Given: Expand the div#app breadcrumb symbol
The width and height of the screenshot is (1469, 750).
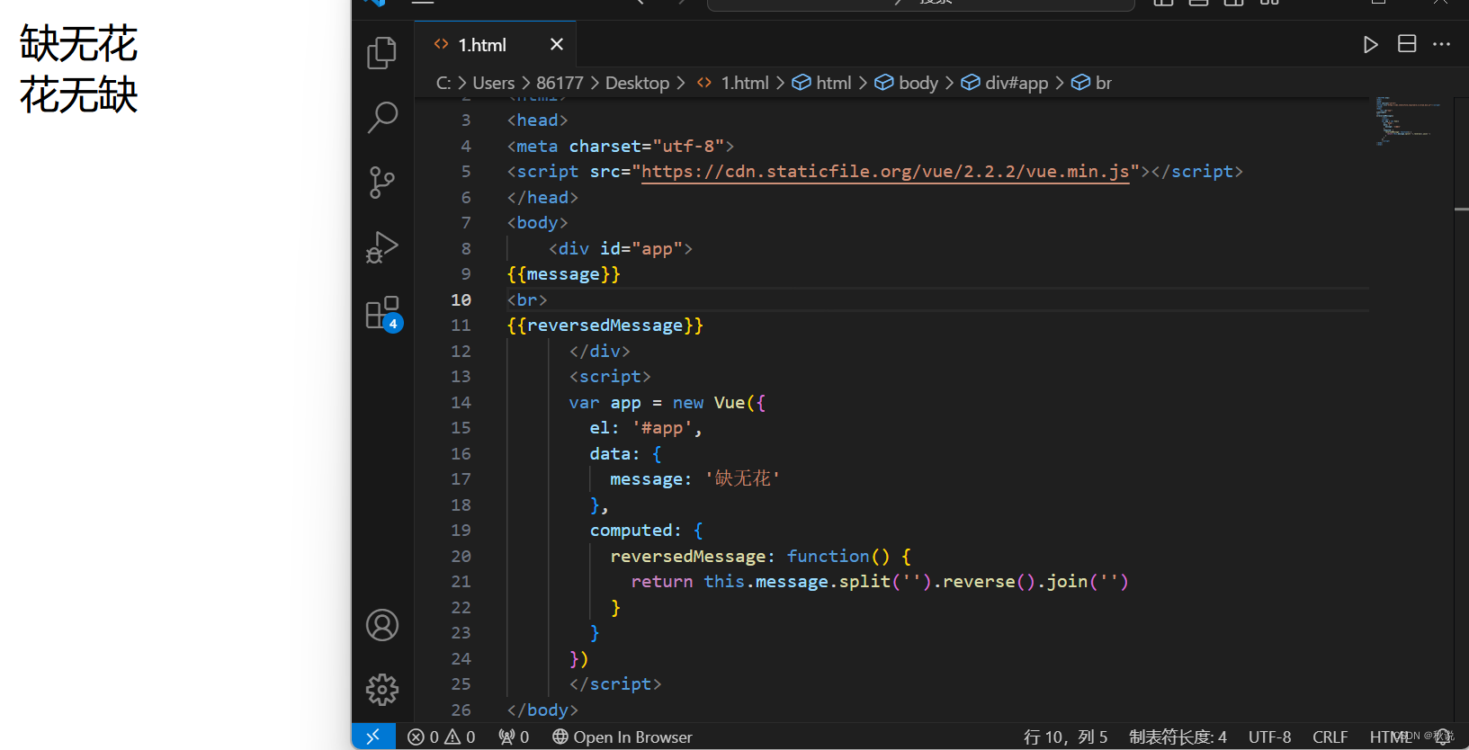Looking at the screenshot, I should click(1005, 83).
